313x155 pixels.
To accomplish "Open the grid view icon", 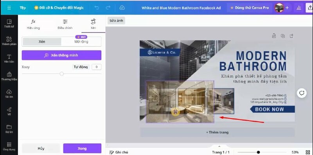I will [x=308, y=152].
